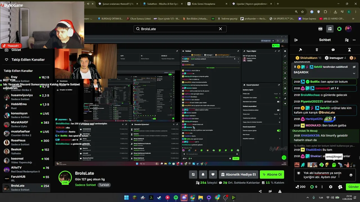Click ShishaMann in the chat leaderboard

coord(308,58)
